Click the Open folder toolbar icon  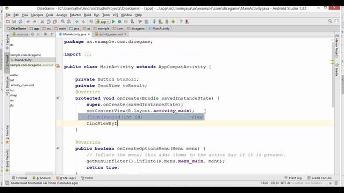[8, 21]
